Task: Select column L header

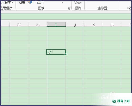Action: click(112, 25)
